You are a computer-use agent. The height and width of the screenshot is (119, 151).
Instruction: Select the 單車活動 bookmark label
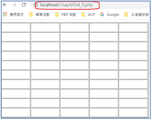pyautogui.click(x=43, y=14)
